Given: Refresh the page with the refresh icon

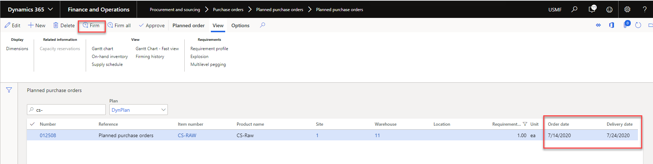Looking at the screenshot, I should click(x=638, y=25).
